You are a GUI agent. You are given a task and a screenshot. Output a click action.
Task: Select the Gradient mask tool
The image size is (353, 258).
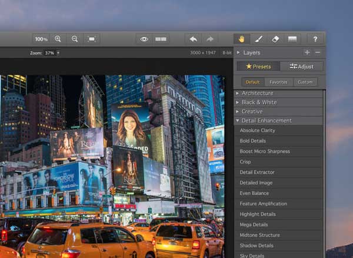coord(292,39)
